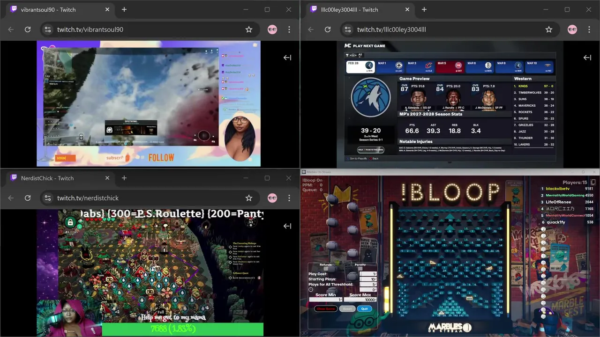The image size is (600, 337).
Task: Click SUNS row in Western standings
Action: pyautogui.click(x=534, y=99)
